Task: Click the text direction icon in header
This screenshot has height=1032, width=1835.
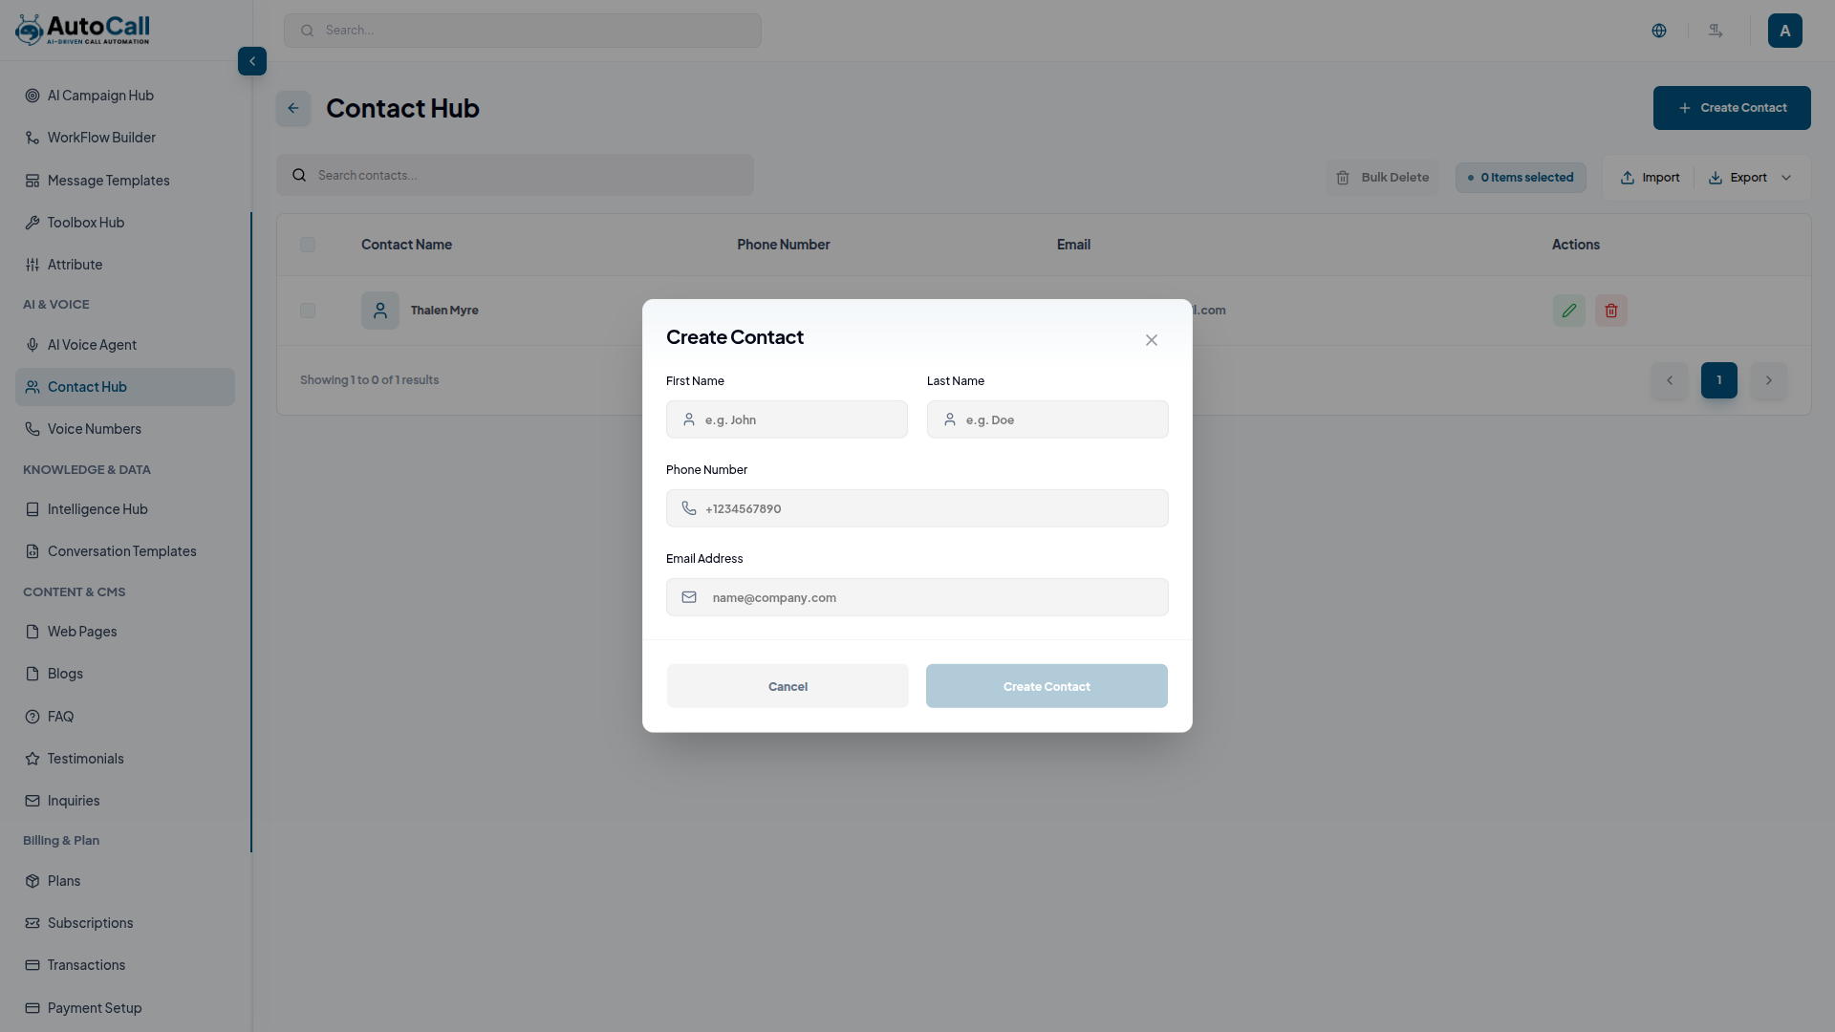Action: 1716,31
